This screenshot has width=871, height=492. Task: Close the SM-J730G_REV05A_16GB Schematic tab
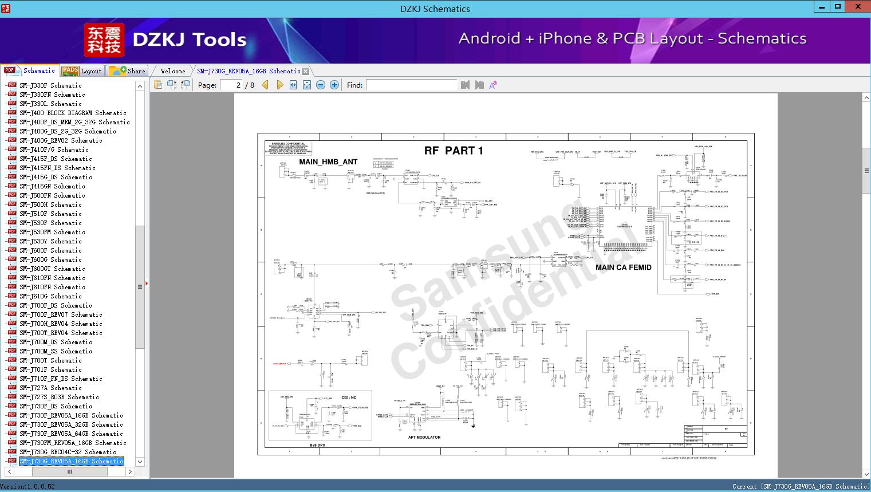pos(306,71)
